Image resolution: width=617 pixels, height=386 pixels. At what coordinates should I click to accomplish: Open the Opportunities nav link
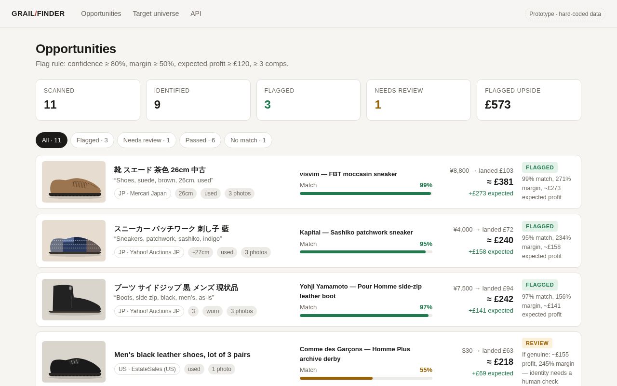point(101,14)
